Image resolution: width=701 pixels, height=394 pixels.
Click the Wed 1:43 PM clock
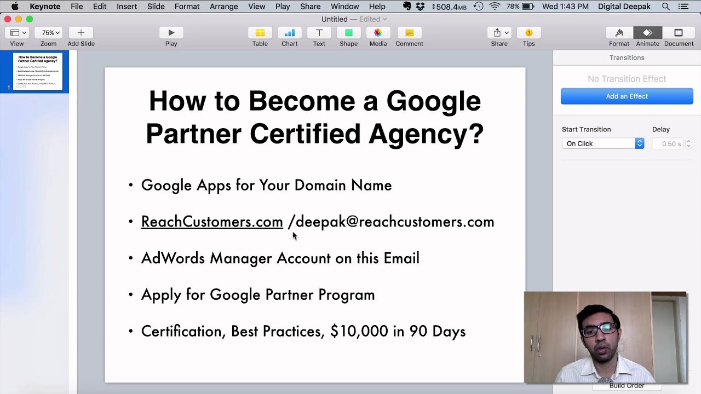tap(565, 7)
